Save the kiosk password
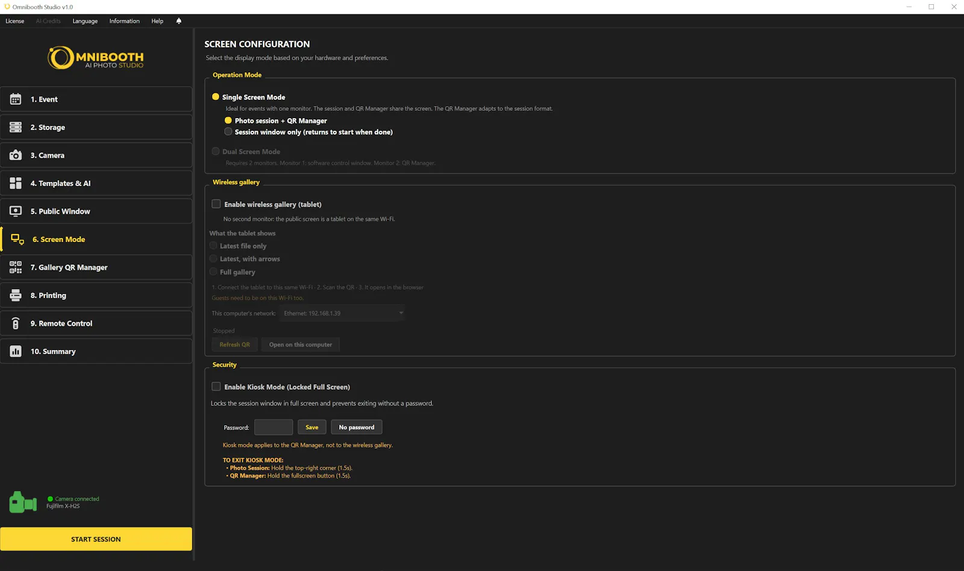Screen dimensions: 964x571 pos(311,427)
